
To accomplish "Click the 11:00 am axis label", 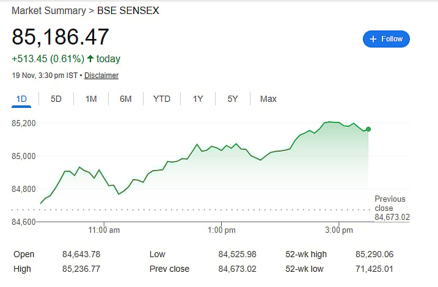I will click(x=104, y=230).
